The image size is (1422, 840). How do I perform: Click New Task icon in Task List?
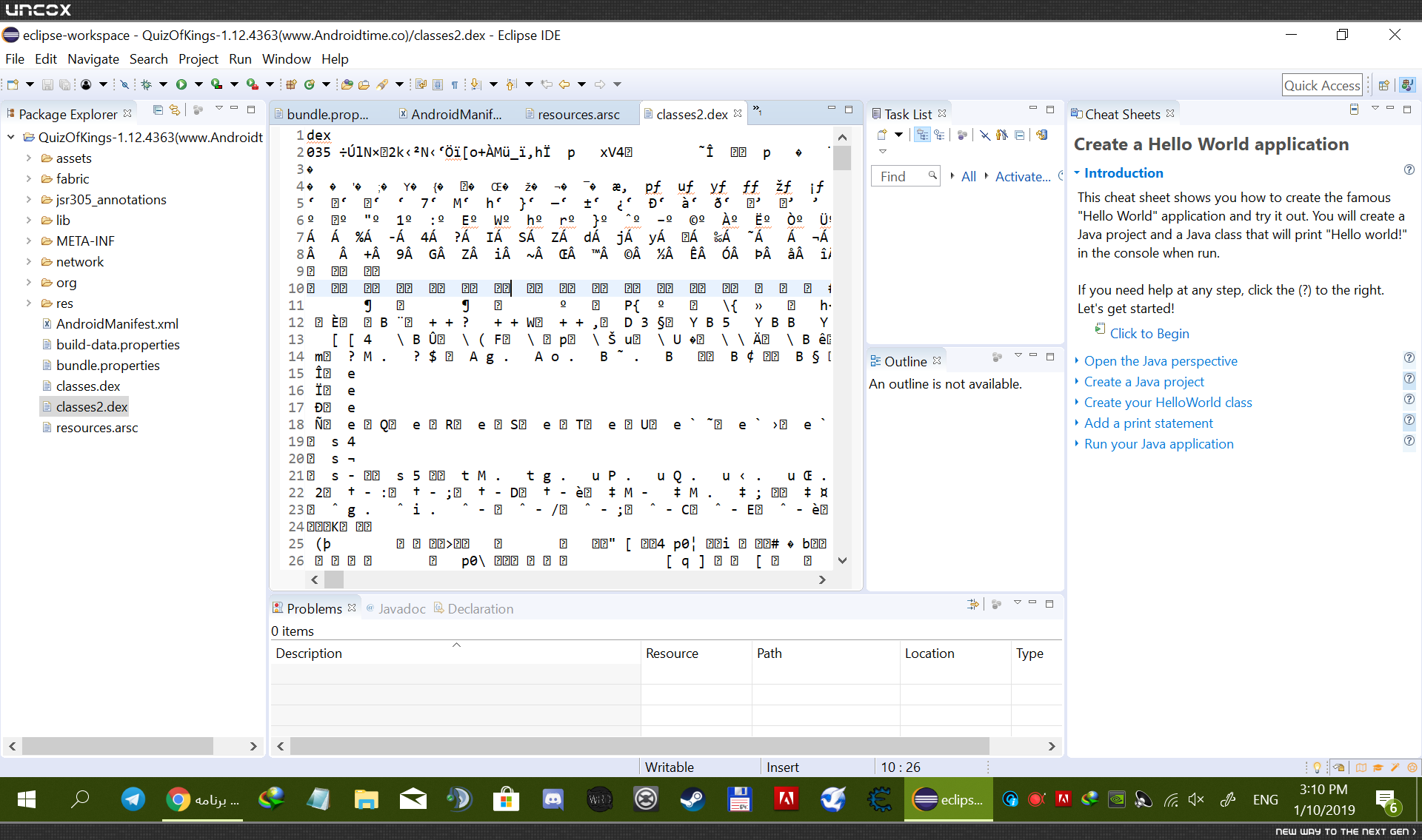coord(882,135)
